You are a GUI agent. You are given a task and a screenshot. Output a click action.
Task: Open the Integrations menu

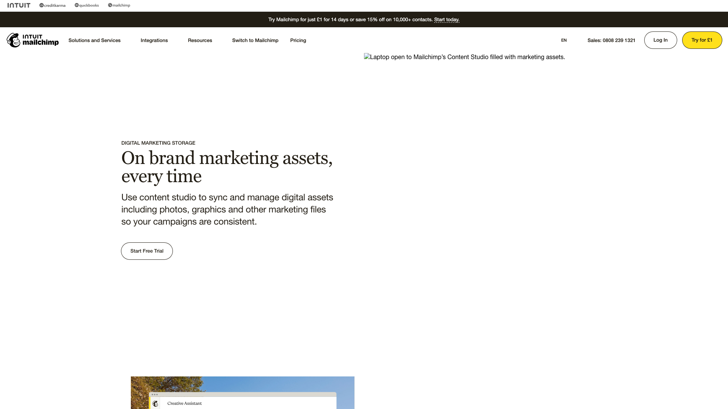(x=154, y=40)
